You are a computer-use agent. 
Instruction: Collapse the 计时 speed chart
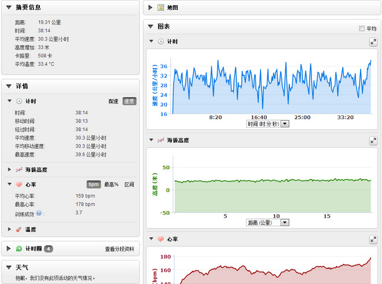151,42
